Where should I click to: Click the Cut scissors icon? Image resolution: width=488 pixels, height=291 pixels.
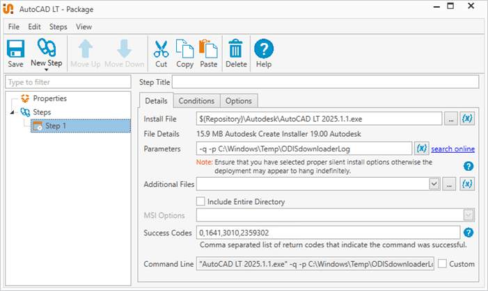click(x=162, y=49)
